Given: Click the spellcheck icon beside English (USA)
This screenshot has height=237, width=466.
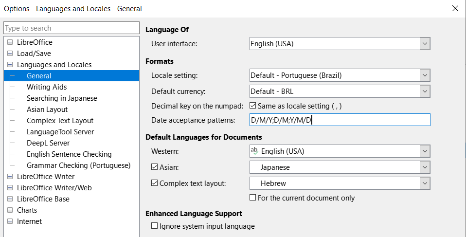Looking at the screenshot, I should pos(254,151).
